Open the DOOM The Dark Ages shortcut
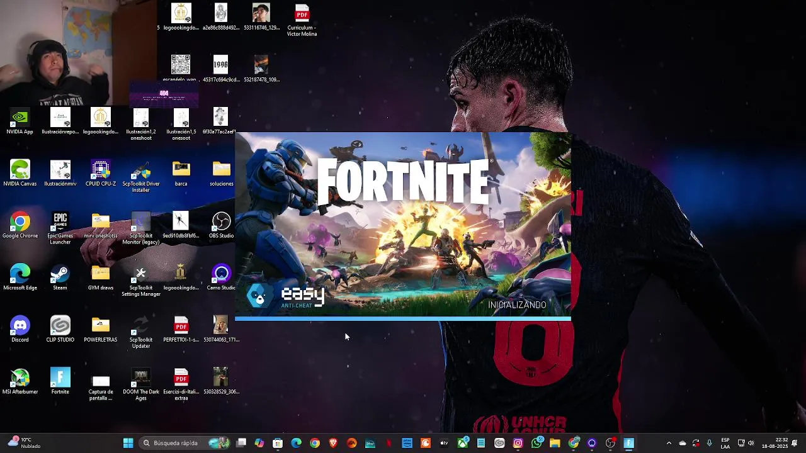This screenshot has width=806, height=453. (x=140, y=384)
